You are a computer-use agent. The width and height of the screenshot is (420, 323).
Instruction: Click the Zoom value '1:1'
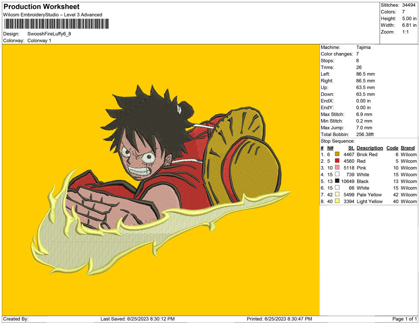405,32
